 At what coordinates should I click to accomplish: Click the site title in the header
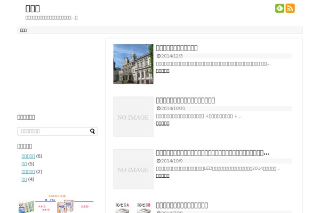33,9
